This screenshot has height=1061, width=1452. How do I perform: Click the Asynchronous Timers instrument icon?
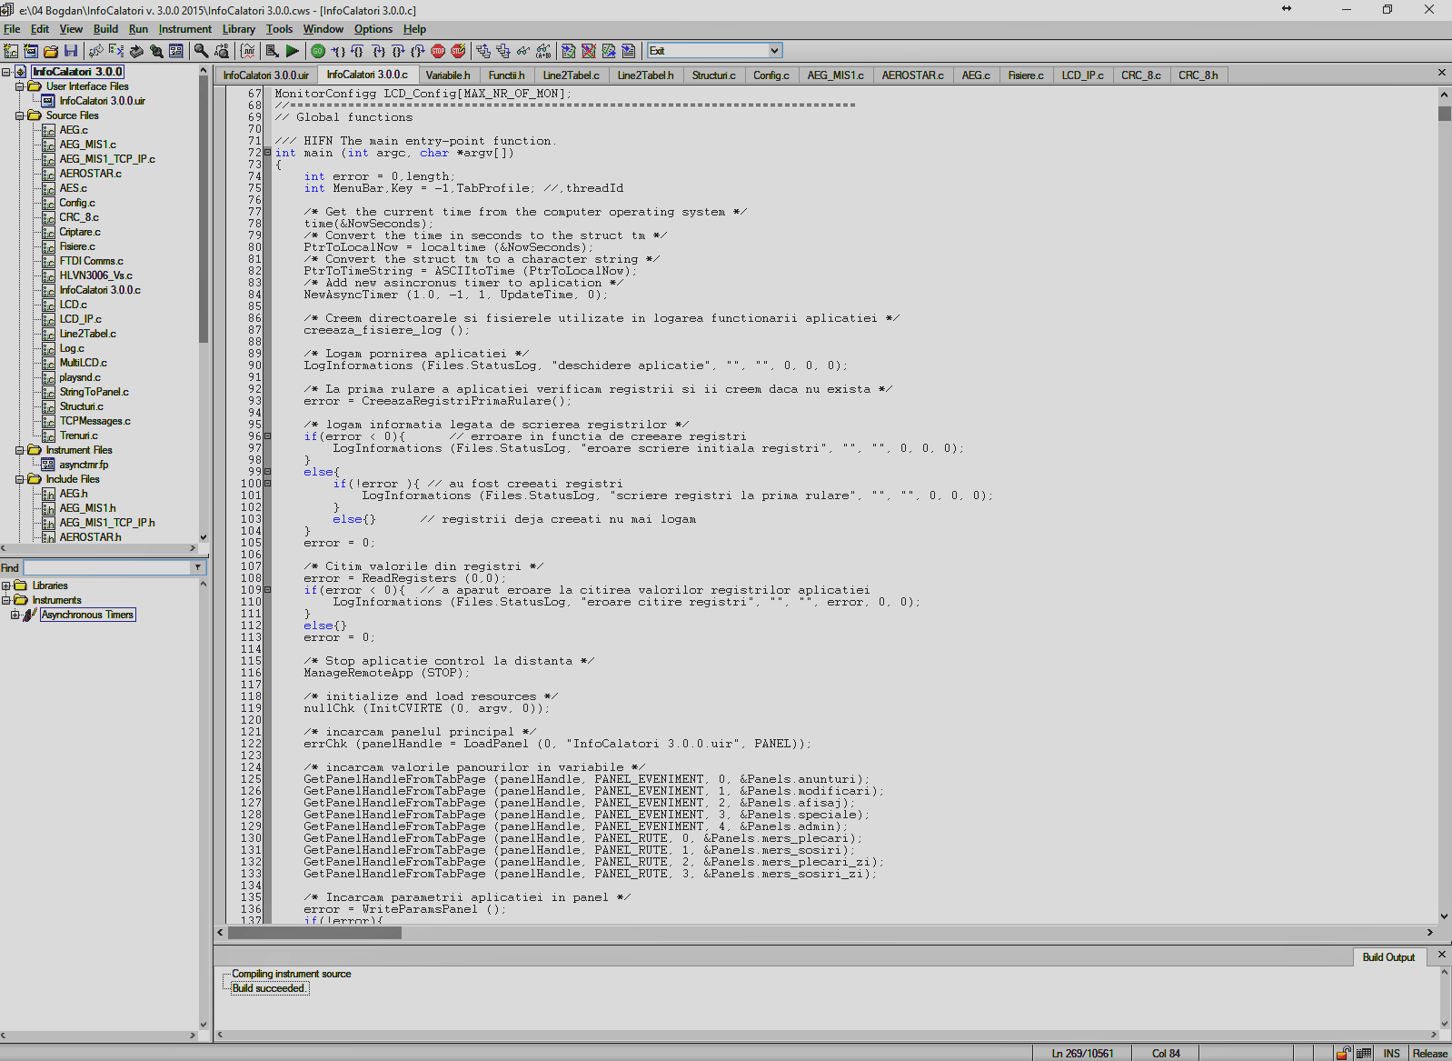[30, 615]
